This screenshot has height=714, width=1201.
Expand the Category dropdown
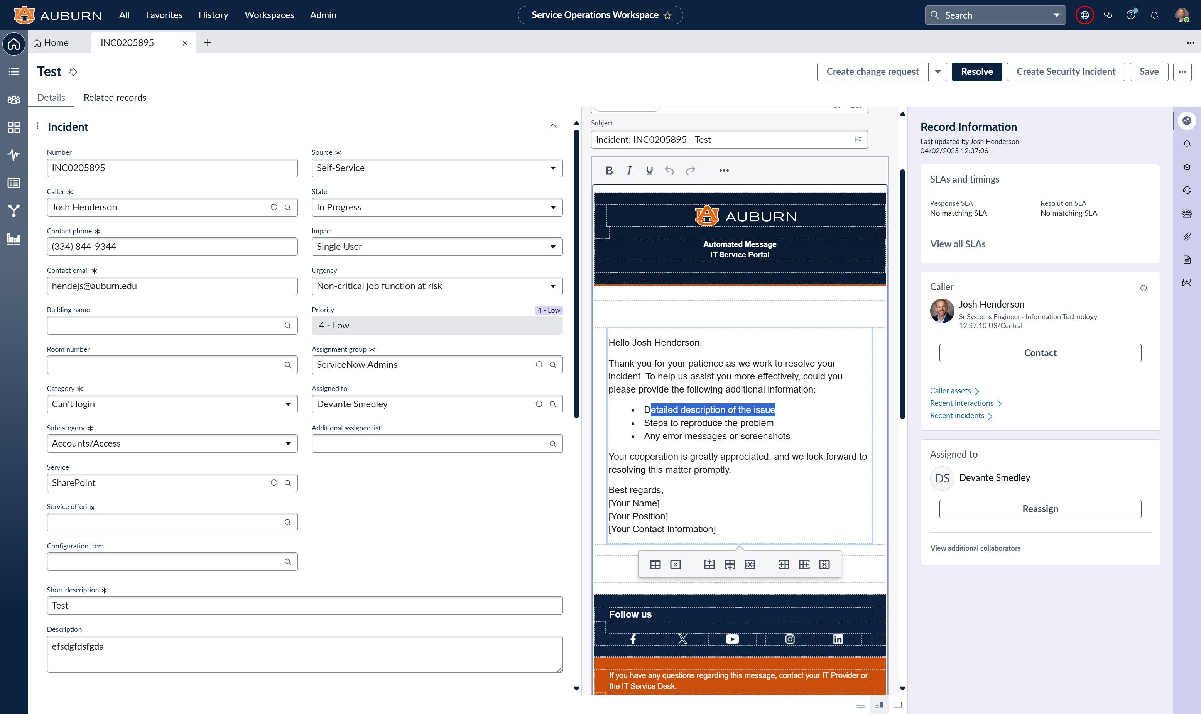172,404
